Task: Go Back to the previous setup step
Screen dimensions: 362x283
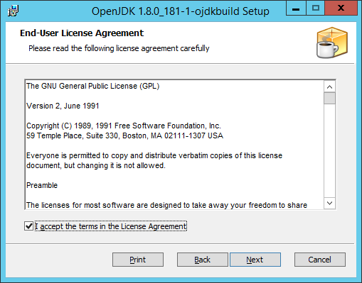Action: [203, 260]
